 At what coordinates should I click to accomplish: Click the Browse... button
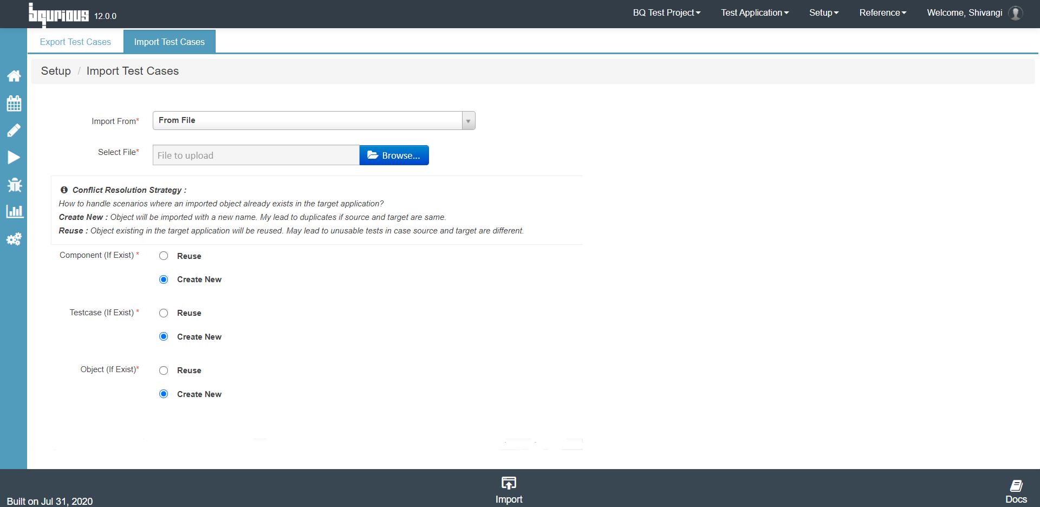pos(394,155)
